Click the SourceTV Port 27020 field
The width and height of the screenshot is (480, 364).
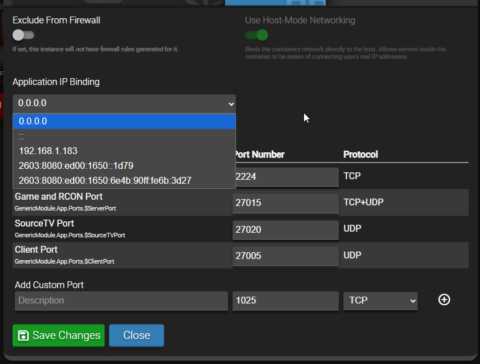tap(285, 229)
